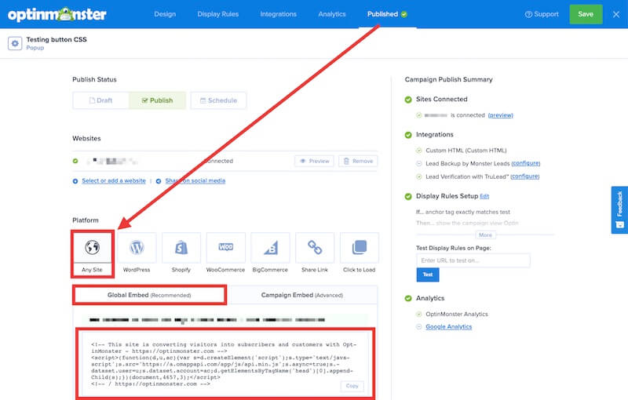This screenshot has height=400, width=628.
Task: Expand display rules with More
Action: click(485, 235)
